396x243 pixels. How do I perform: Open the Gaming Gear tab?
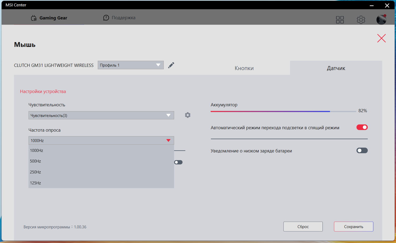pos(49,18)
